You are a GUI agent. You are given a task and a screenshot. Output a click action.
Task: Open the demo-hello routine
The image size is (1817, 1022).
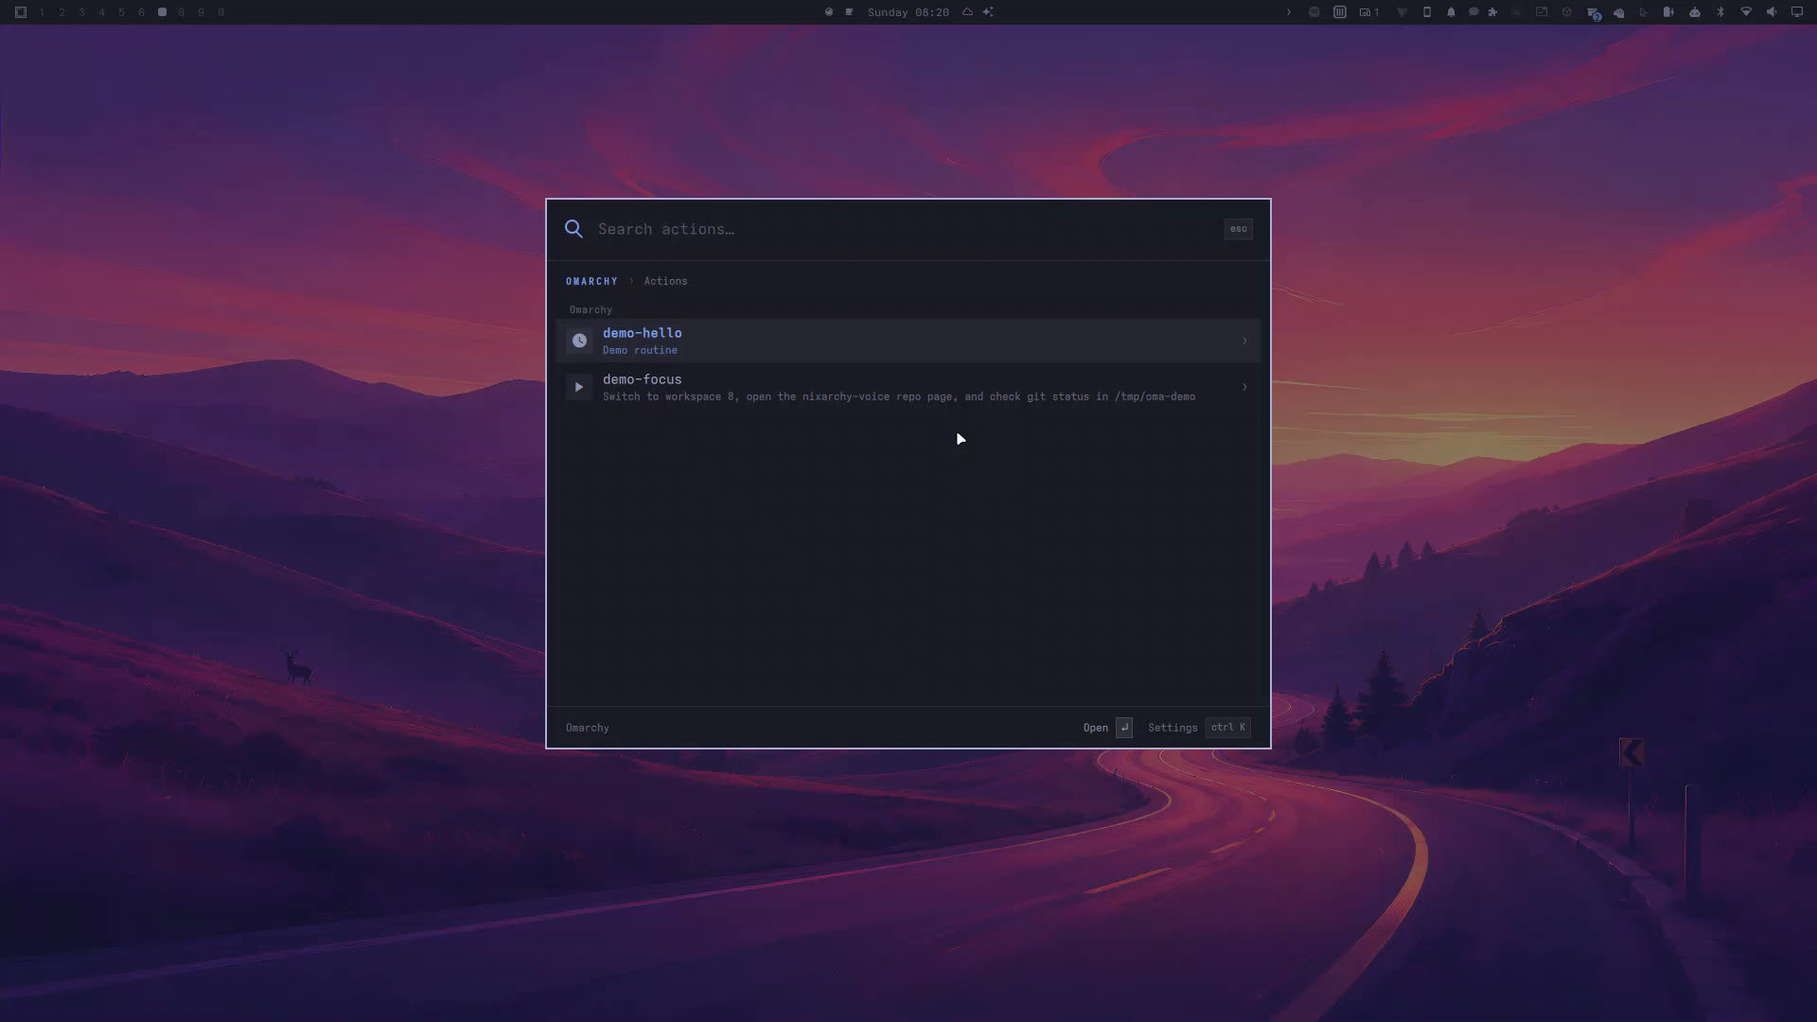908,341
